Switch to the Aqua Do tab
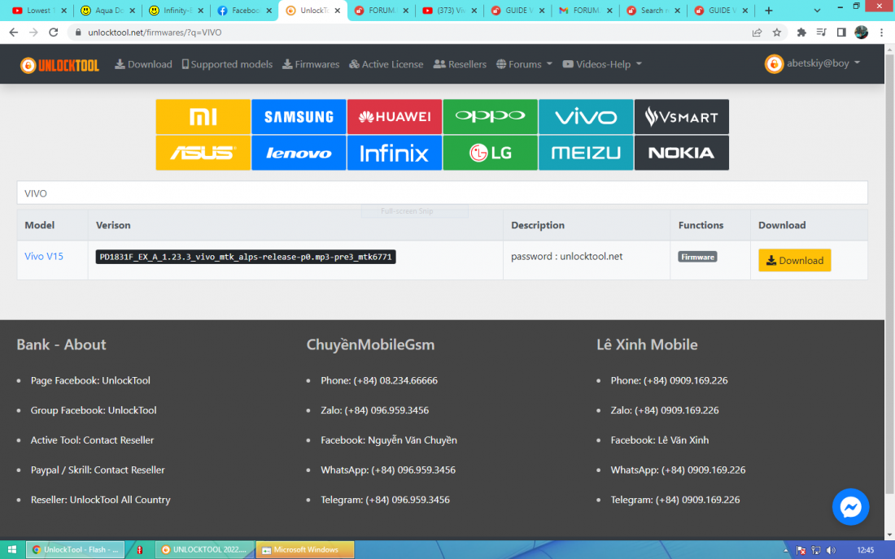Screen dimensions: 895x559 coord(107,11)
